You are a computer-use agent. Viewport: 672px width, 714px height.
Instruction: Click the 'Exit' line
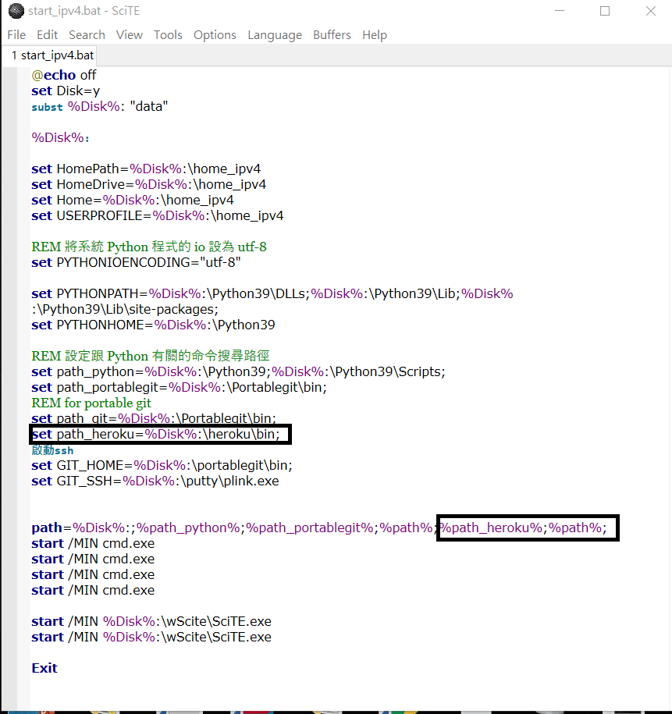(44, 668)
